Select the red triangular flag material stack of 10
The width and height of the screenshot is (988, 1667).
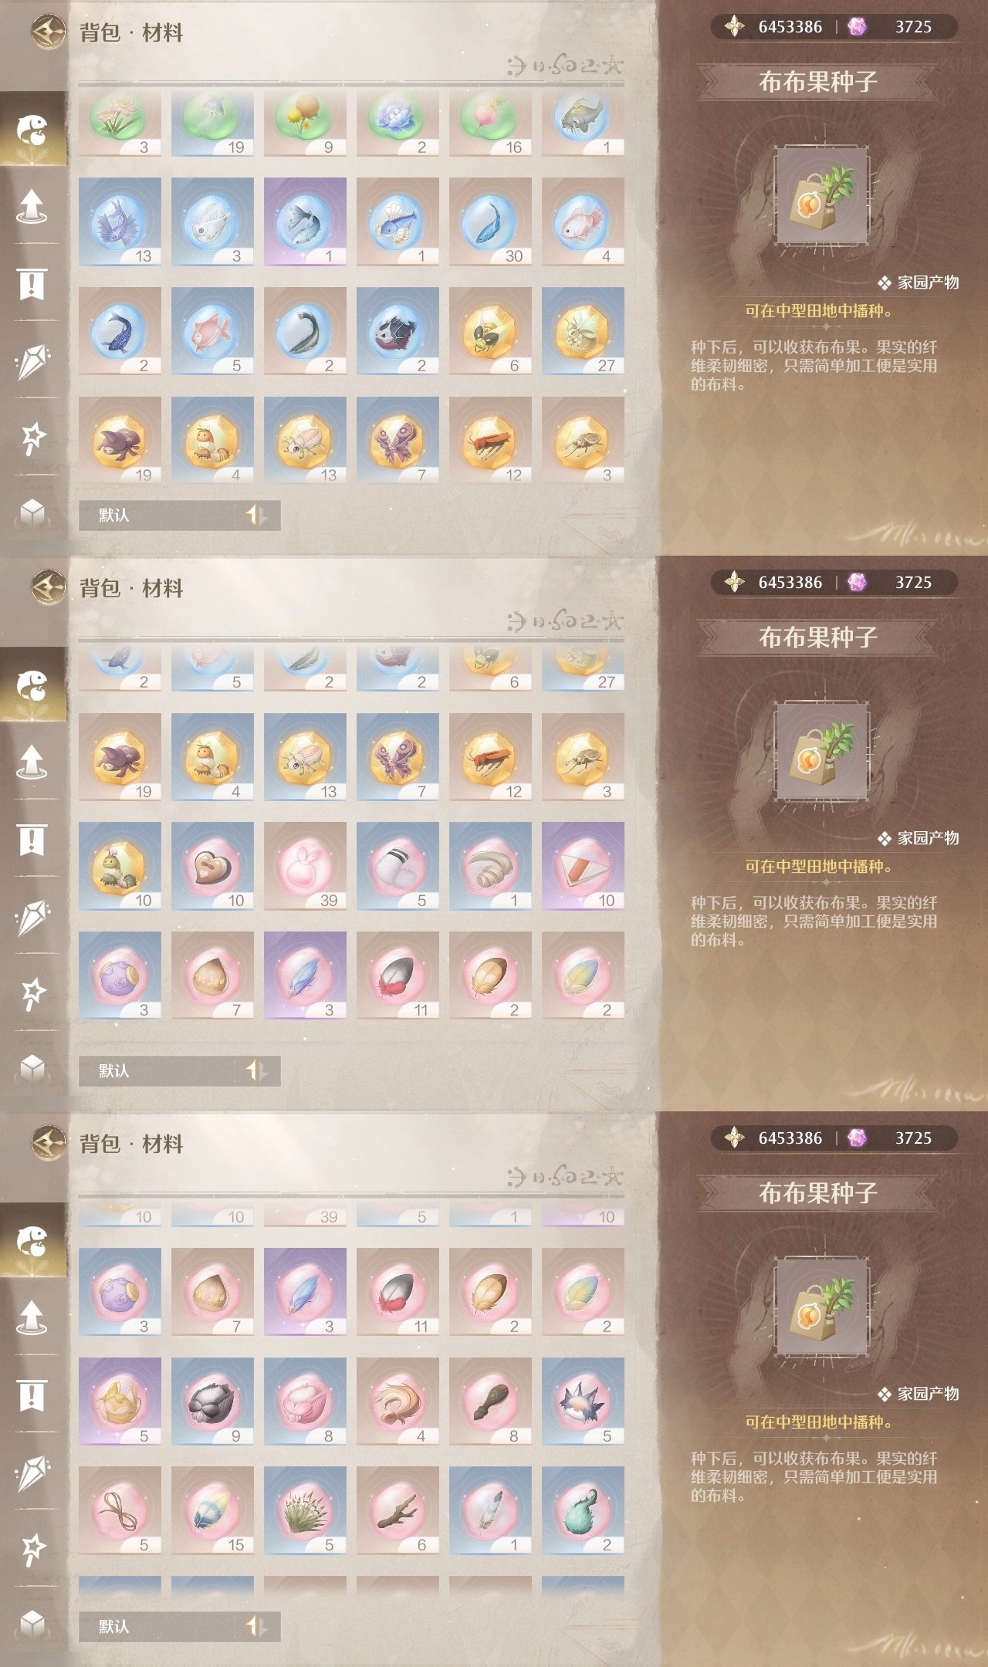click(583, 866)
